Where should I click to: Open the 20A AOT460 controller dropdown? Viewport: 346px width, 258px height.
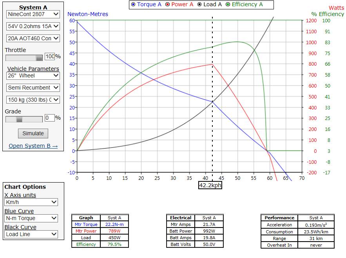33,38
